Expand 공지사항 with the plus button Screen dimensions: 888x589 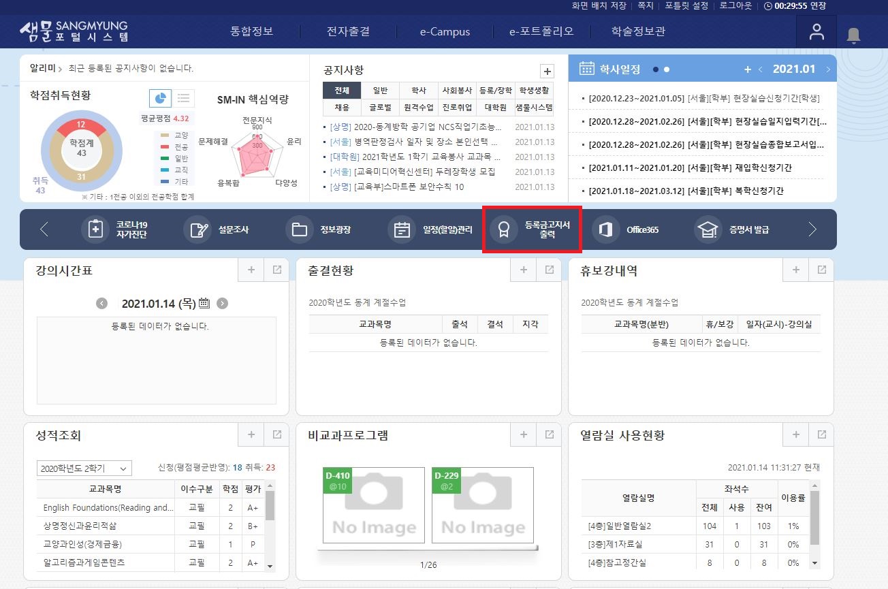click(x=547, y=71)
